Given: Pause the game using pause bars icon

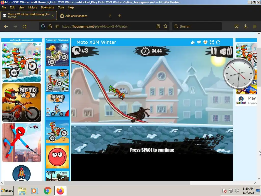Looking at the screenshot, I should pos(214,51).
